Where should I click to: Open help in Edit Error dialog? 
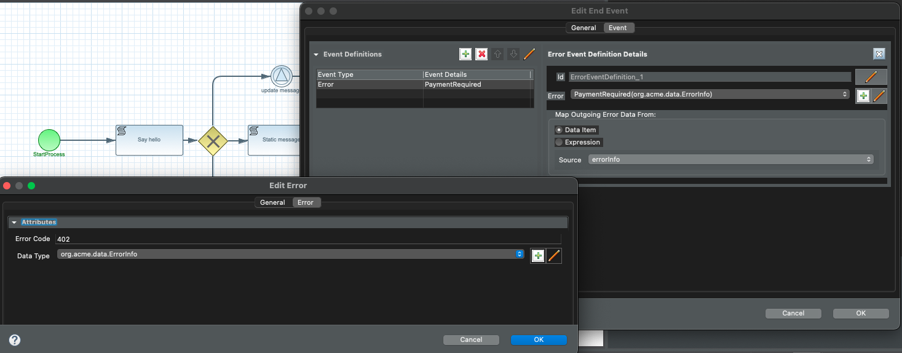pyautogui.click(x=15, y=340)
